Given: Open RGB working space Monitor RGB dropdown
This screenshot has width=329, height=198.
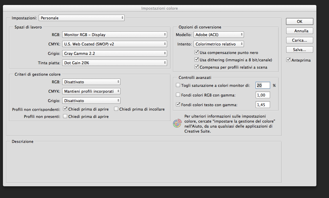Looking at the screenshot, I should click(x=115, y=35).
